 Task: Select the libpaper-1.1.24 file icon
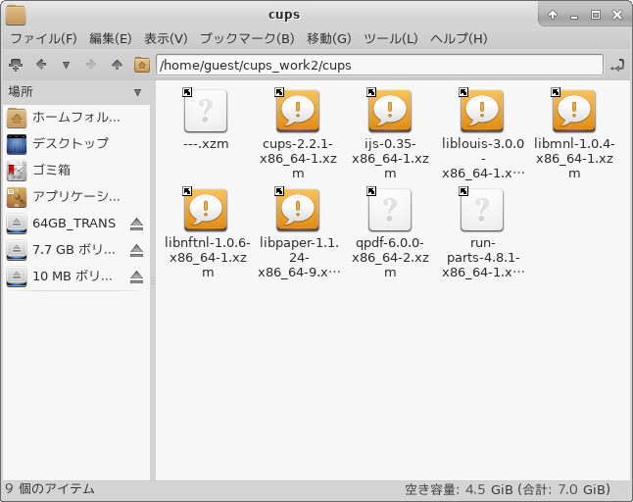(x=298, y=210)
